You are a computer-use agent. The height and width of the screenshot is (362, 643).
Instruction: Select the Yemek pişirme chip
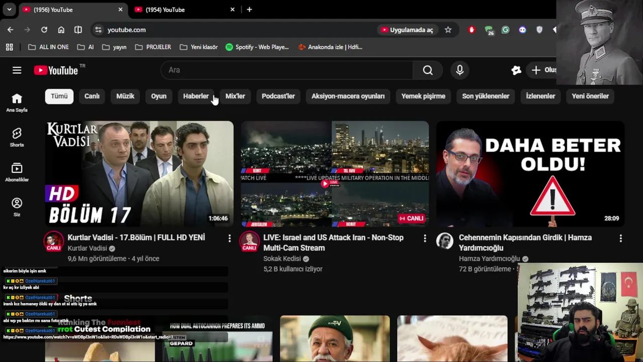[423, 96]
